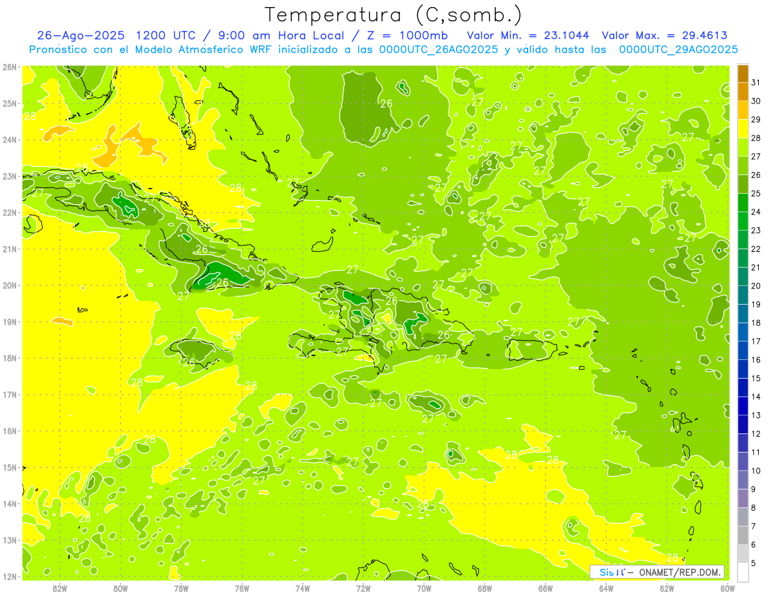Click the '14N' latitude axis label

click(x=10, y=504)
